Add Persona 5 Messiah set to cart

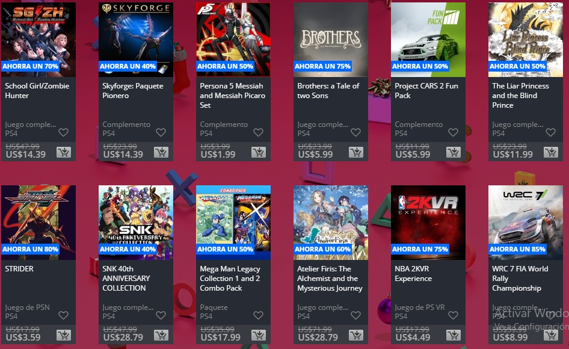coord(259,152)
